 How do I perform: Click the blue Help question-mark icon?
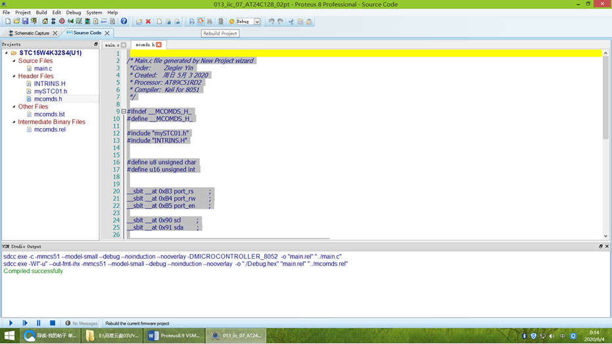pyautogui.click(x=124, y=22)
